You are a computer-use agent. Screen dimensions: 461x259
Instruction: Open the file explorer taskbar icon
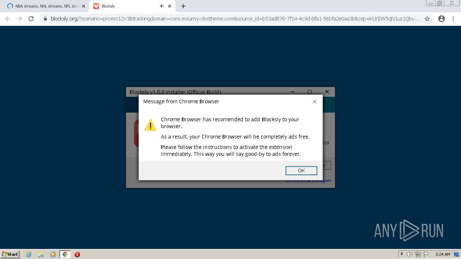point(41,254)
